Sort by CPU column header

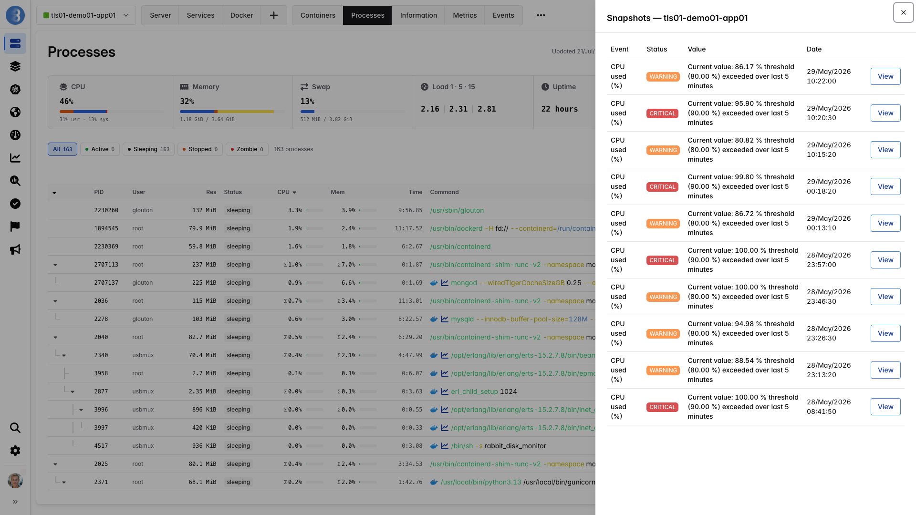287,192
